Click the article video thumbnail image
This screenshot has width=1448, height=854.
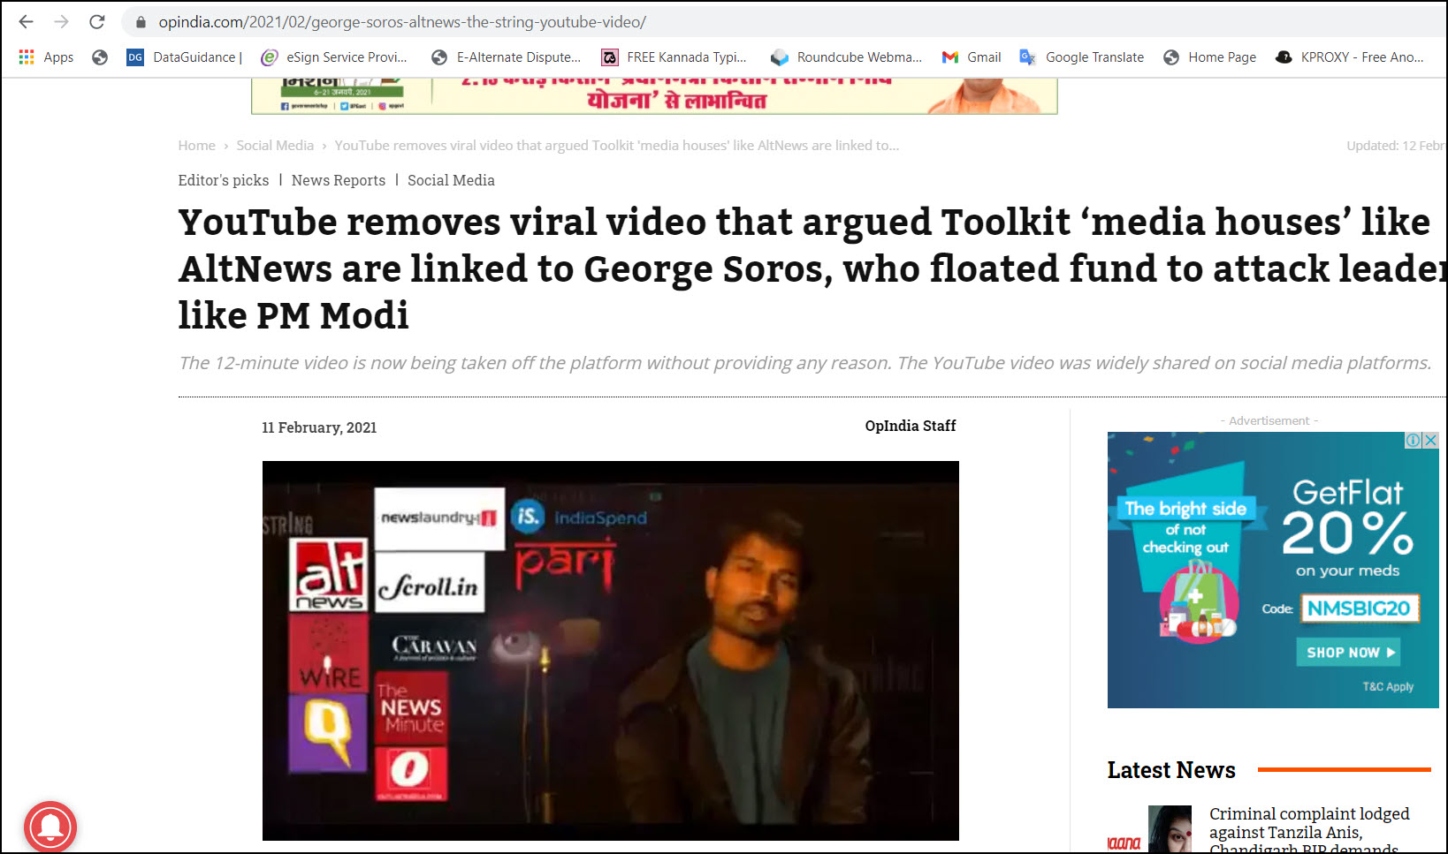point(611,651)
